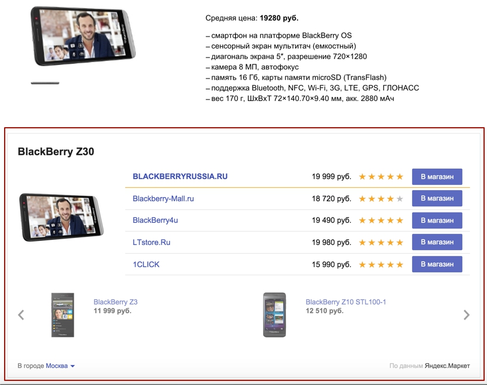487x385 pixels.
Task: Click the price 19 490 руб.
Action: click(331, 220)
